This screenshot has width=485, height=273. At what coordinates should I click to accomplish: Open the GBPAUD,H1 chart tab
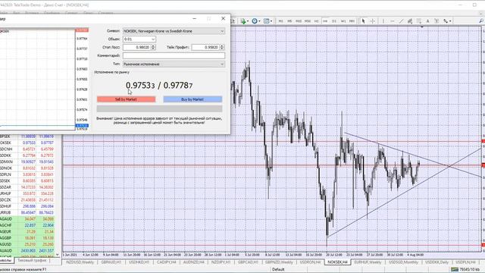(111, 262)
